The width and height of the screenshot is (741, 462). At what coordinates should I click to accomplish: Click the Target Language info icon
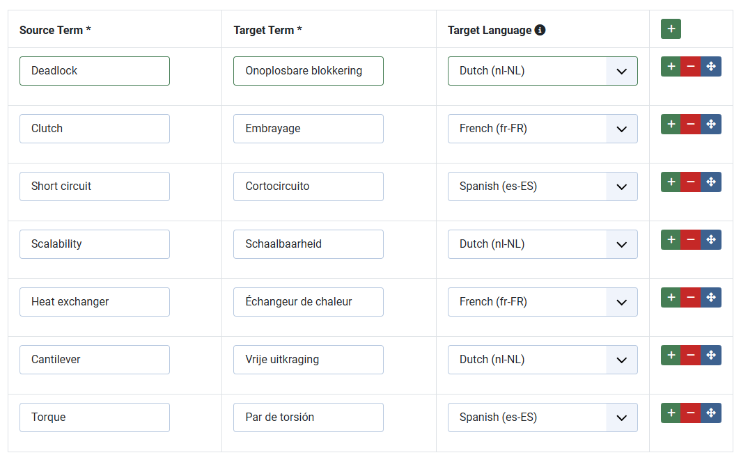540,30
